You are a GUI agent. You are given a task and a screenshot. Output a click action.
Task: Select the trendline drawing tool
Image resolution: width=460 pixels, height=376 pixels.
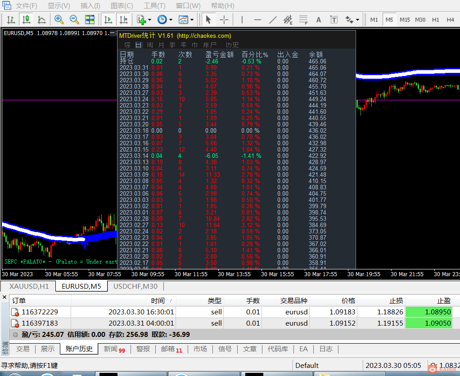tap(273, 19)
